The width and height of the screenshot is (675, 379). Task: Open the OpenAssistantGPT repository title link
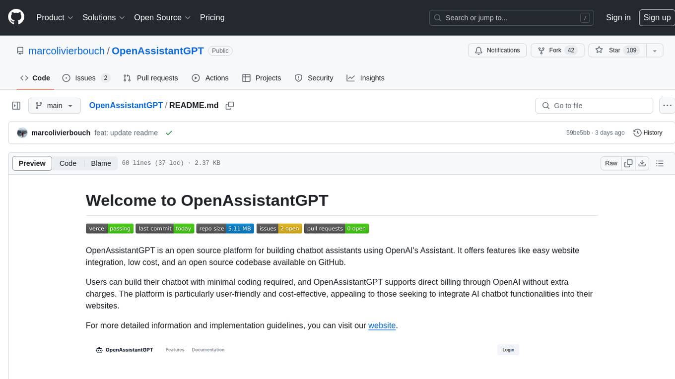[158, 51]
